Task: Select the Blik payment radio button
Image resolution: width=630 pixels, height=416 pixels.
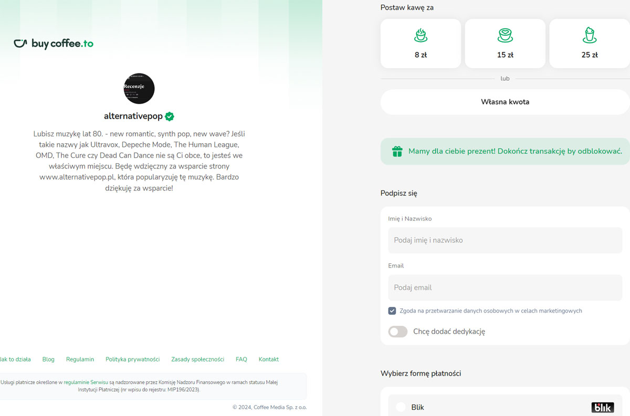Action: [401, 407]
